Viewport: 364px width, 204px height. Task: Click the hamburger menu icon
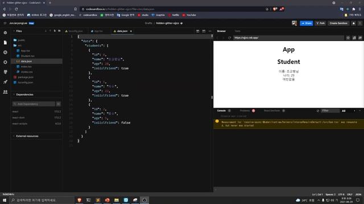(5, 23)
